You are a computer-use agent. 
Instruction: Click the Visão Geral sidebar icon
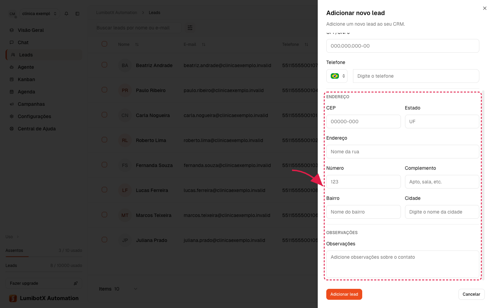click(x=12, y=30)
